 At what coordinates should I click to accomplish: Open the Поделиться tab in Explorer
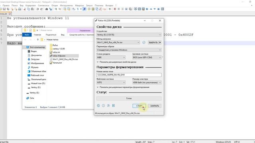pyautogui.click(x=51, y=35)
